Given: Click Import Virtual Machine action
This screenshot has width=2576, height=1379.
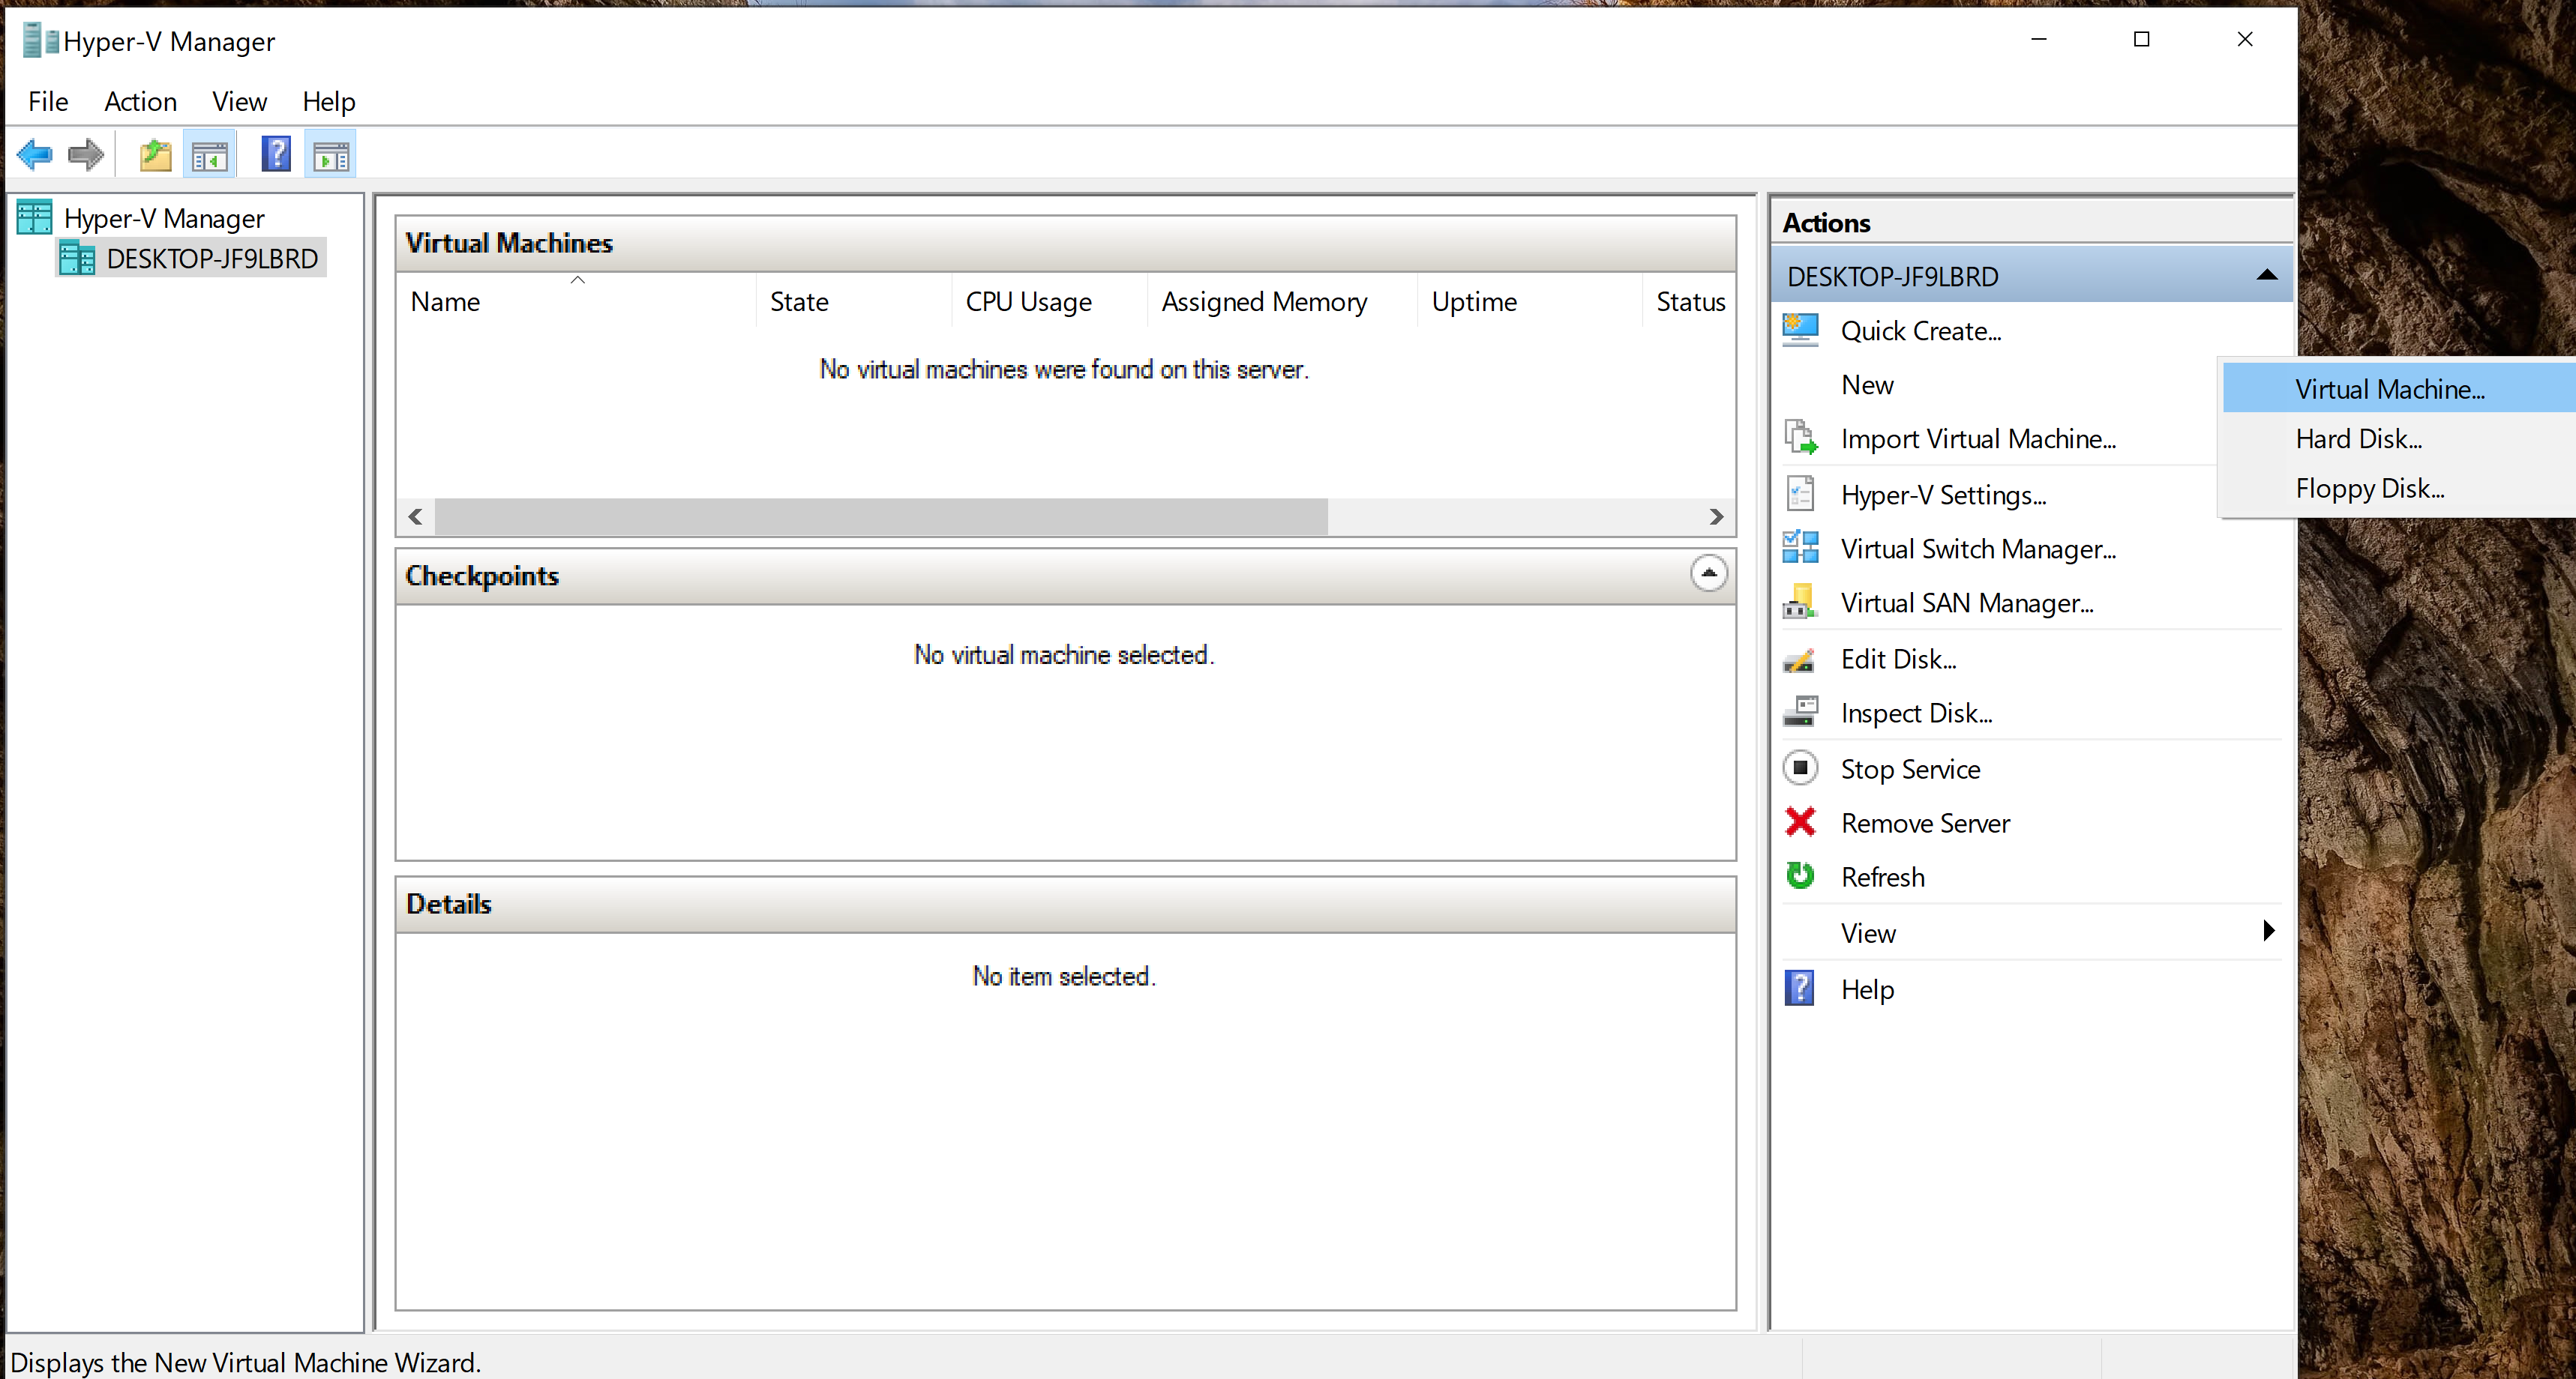Looking at the screenshot, I should pyautogui.click(x=1977, y=438).
